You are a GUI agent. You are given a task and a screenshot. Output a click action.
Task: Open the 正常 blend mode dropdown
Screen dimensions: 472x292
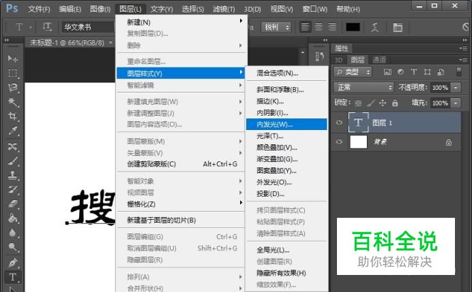[364, 88]
